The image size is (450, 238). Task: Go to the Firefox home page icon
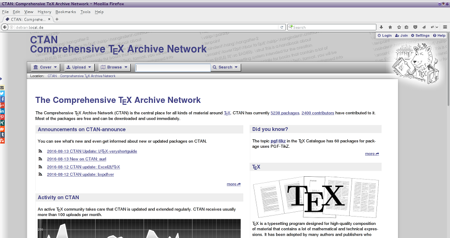390,27
